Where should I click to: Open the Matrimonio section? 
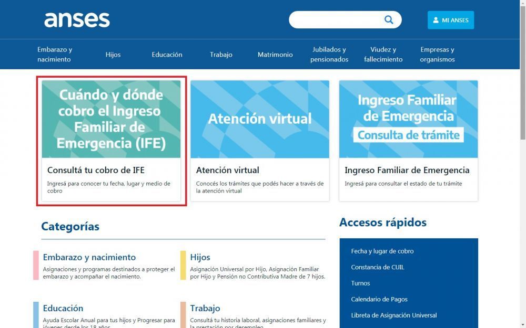tap(275, 54)
